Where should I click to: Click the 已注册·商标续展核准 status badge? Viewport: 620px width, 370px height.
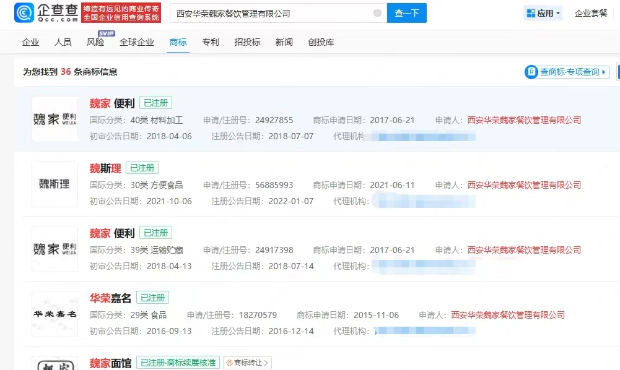point(178,363)
